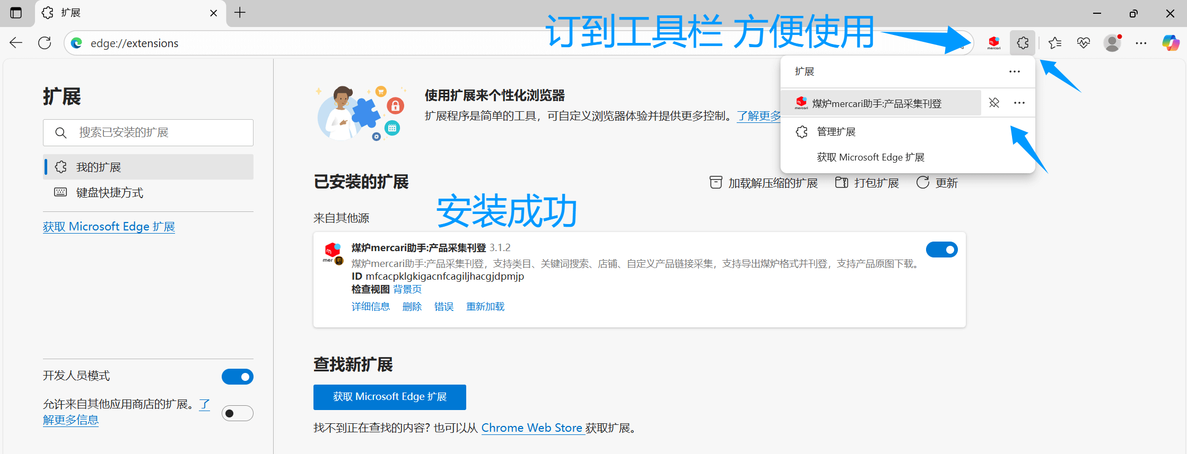Open Settings and more menu
The width and height of the screenshot is (1187, 454).
pos(1141,43)
